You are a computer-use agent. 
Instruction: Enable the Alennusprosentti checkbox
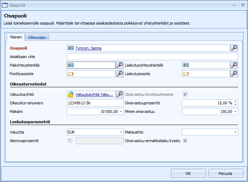(70, 141)
